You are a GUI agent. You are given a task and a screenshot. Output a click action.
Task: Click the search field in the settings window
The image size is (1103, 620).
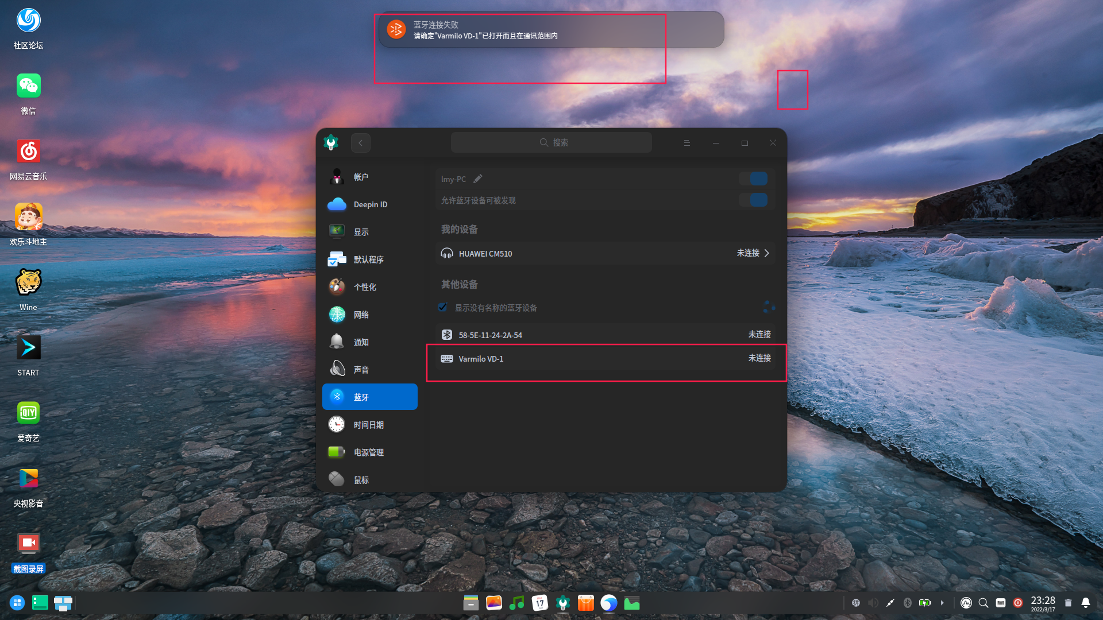[x=551, y=142]
